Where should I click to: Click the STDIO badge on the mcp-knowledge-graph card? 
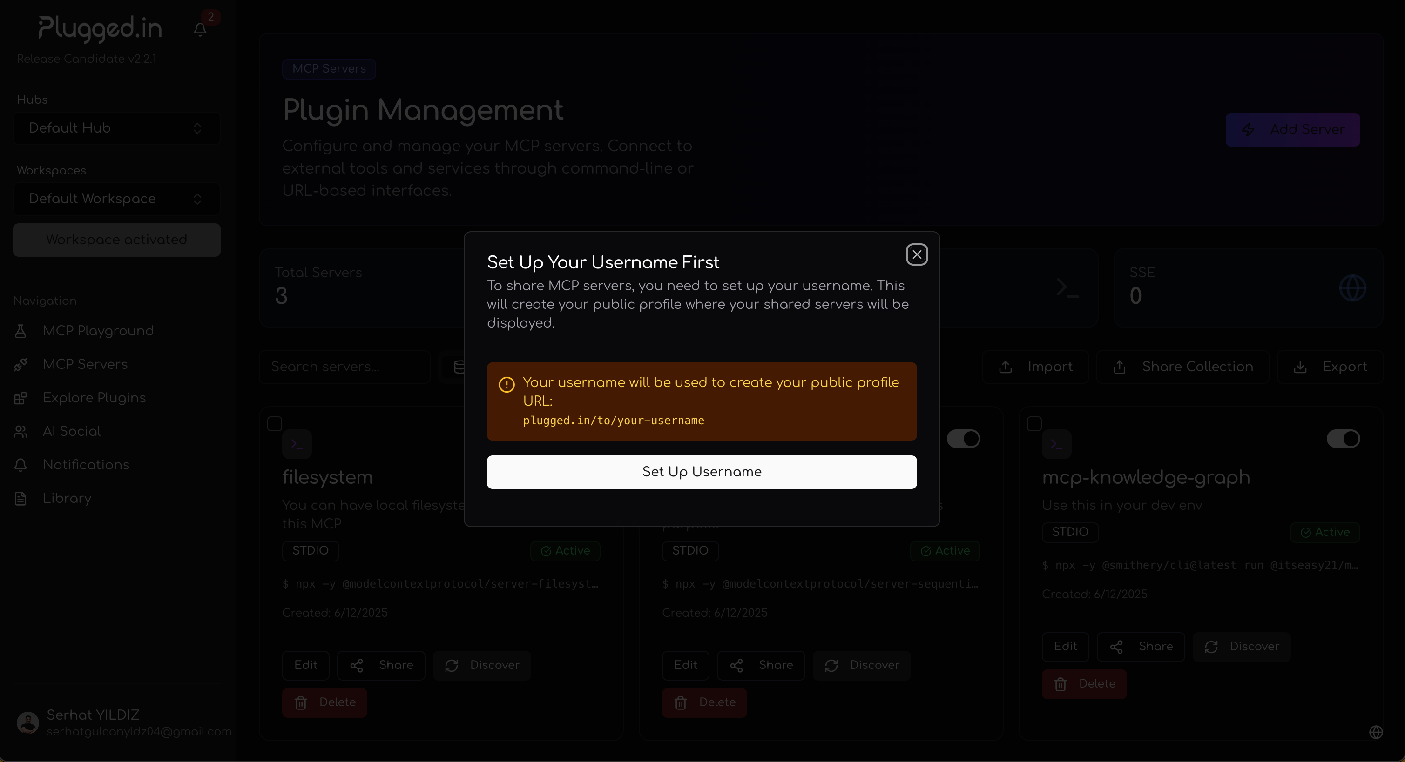click(x=1070, y=532)
